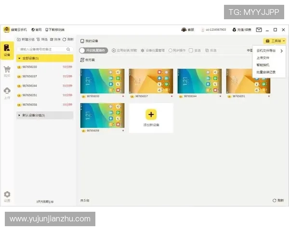
Task: Collapse the 全部设备(5) group
Action: pos(19,58)
